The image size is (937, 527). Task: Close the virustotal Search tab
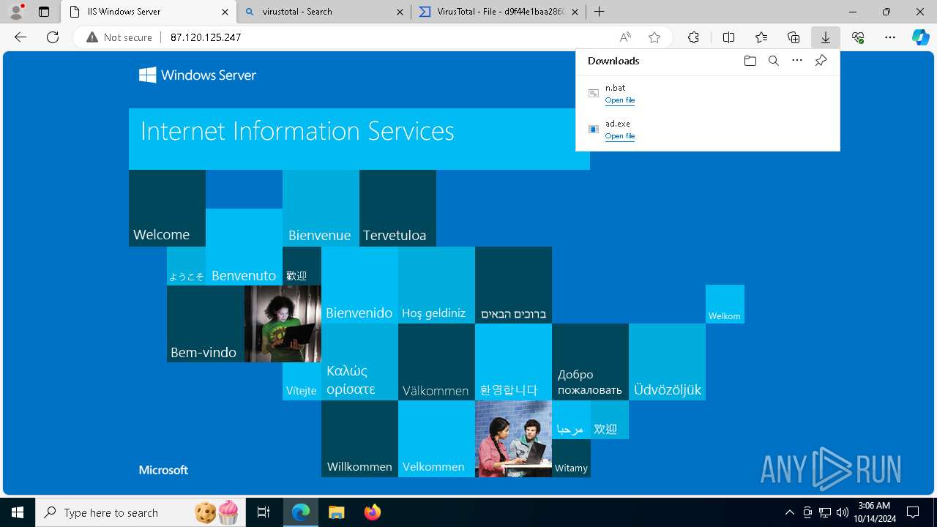point(400,12)
